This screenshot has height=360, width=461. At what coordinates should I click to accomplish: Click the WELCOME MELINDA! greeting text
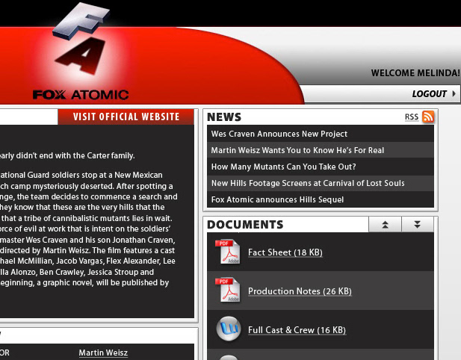point(415,73)
